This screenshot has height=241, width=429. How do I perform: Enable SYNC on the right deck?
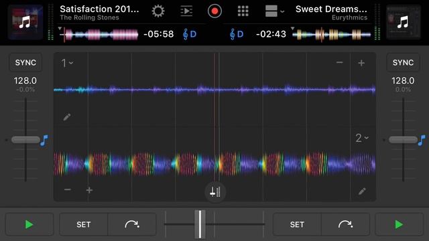pos(403,62)
